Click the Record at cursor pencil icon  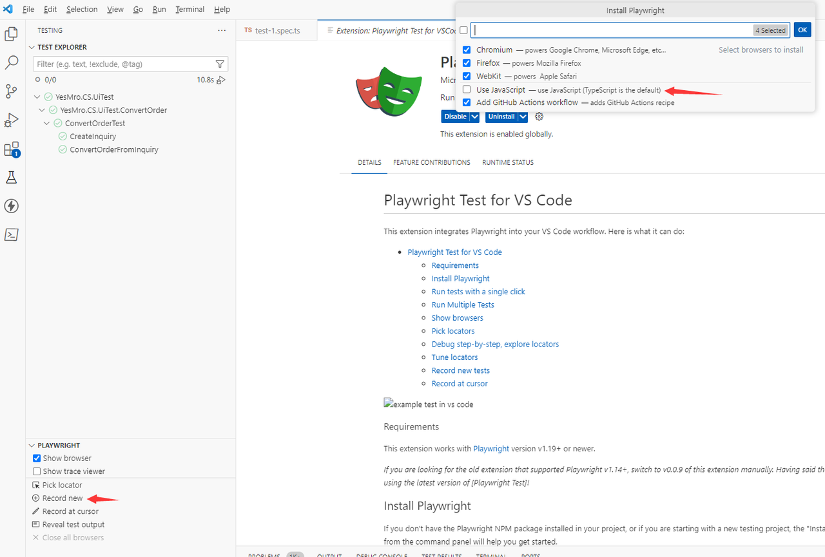pos(36,511)
